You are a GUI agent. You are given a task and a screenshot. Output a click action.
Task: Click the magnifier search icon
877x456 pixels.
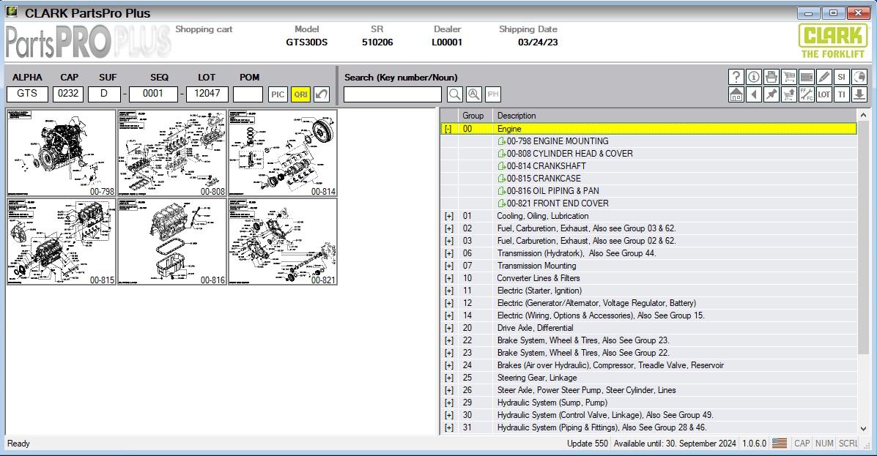(455, 94)
